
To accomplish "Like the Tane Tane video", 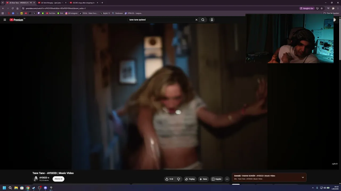I will [169, 179].
